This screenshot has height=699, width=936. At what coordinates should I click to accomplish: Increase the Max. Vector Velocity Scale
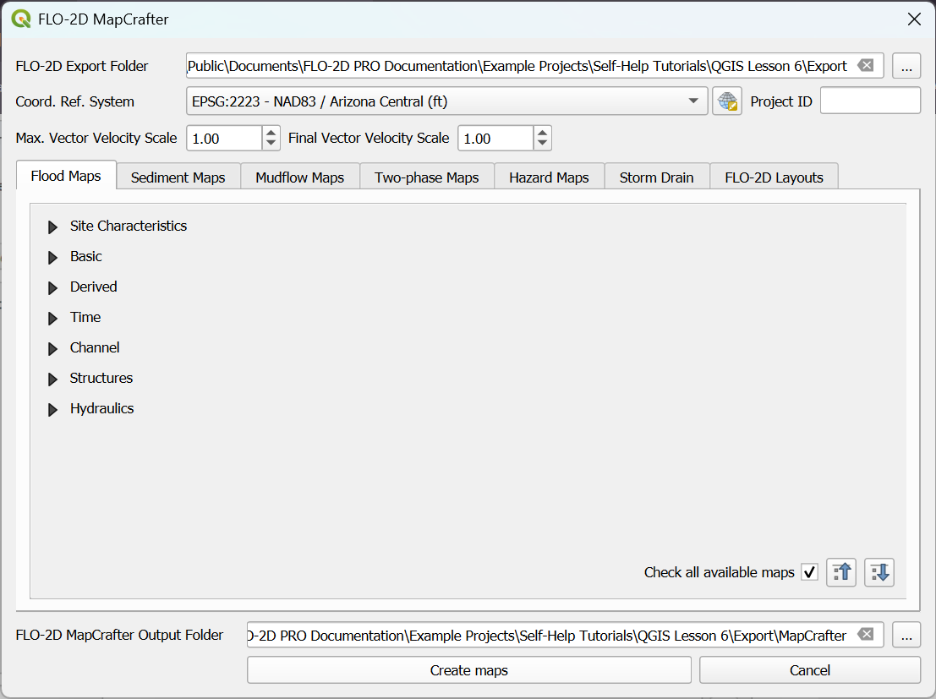point(271,133)
